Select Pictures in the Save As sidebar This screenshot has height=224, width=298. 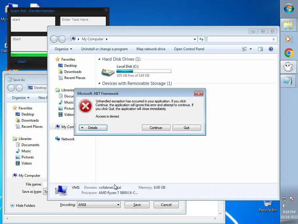pyautogui.click(x=28, y=157)
